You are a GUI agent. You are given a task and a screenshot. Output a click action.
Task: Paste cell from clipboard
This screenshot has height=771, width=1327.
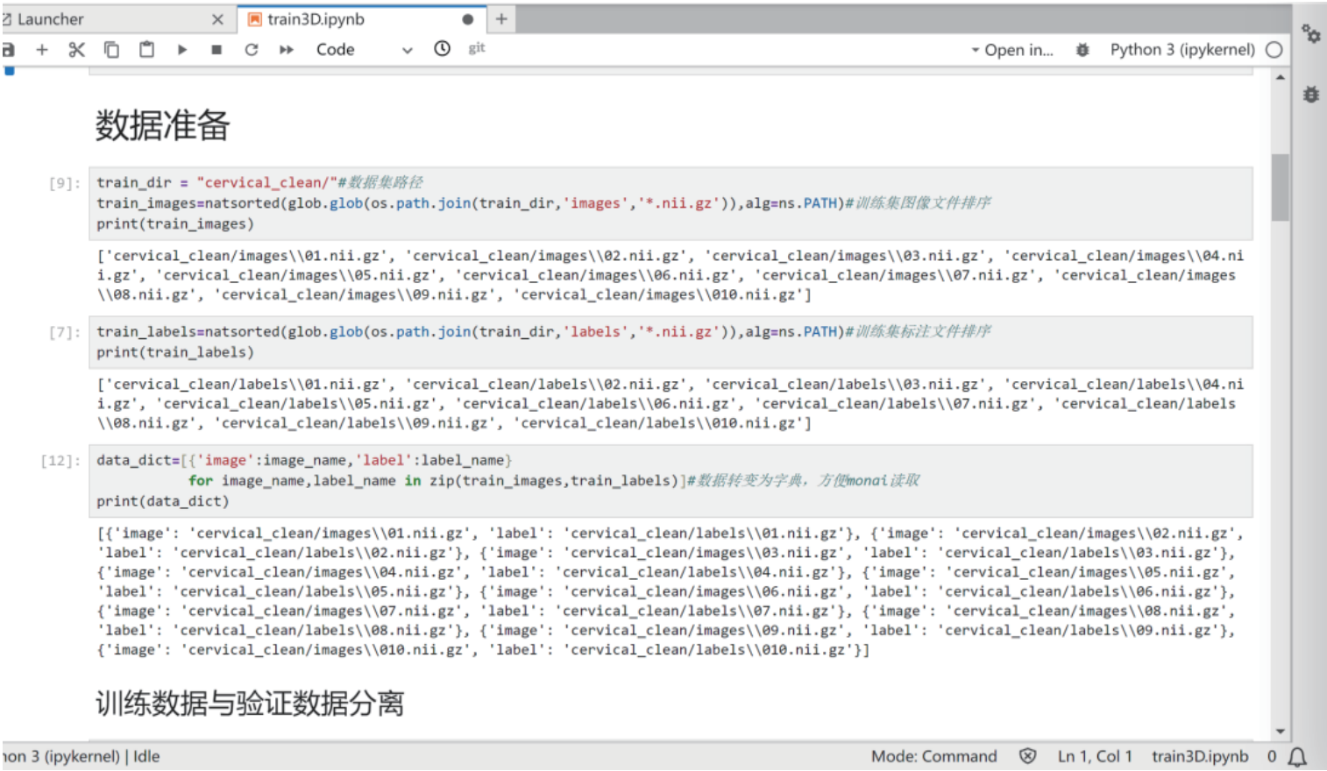pyautogui.click(x=146, y=50)
